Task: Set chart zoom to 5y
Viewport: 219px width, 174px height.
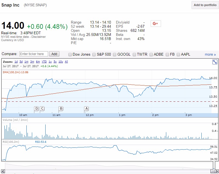Action: pyautogui.click(x=55, y=62)
